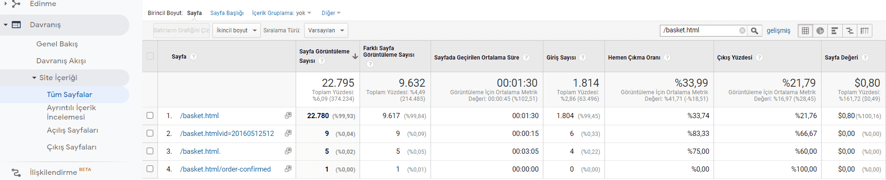
Task: Click the gelişmiş advanced filter link
Action: tap(778, 30)
